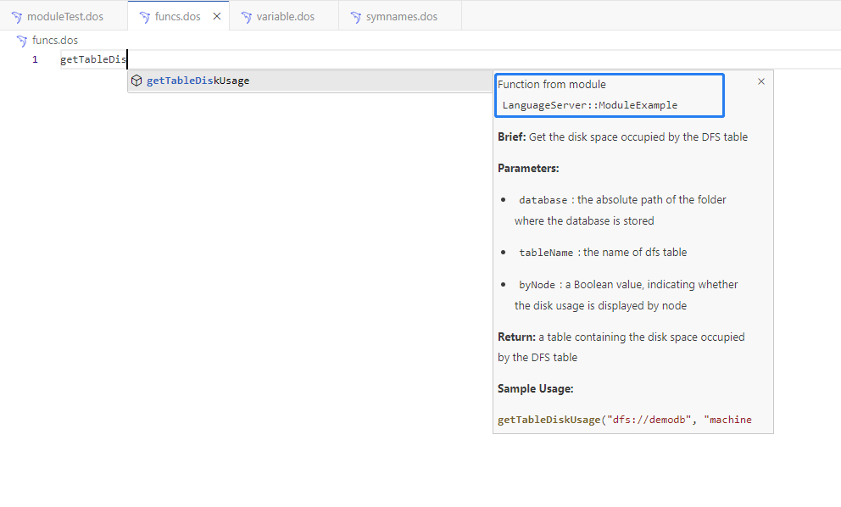The width and height of the screenshot is (841, 507).
Task: Click the file icon on symnames.dos tab
Action: [356, 17]
